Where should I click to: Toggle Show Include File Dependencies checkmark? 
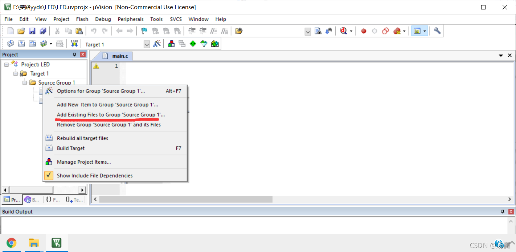pos(49,175)
